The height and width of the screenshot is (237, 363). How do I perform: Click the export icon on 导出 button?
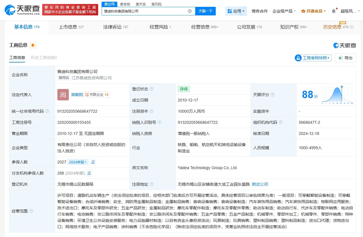[340, 58]
